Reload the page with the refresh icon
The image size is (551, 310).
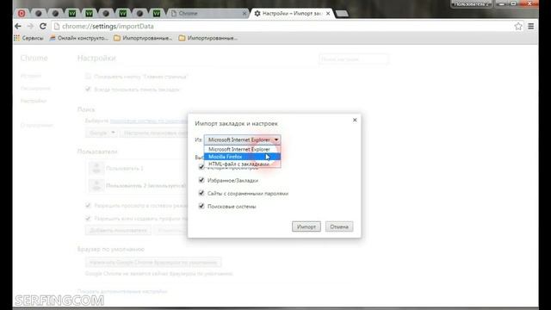(43, 27)
